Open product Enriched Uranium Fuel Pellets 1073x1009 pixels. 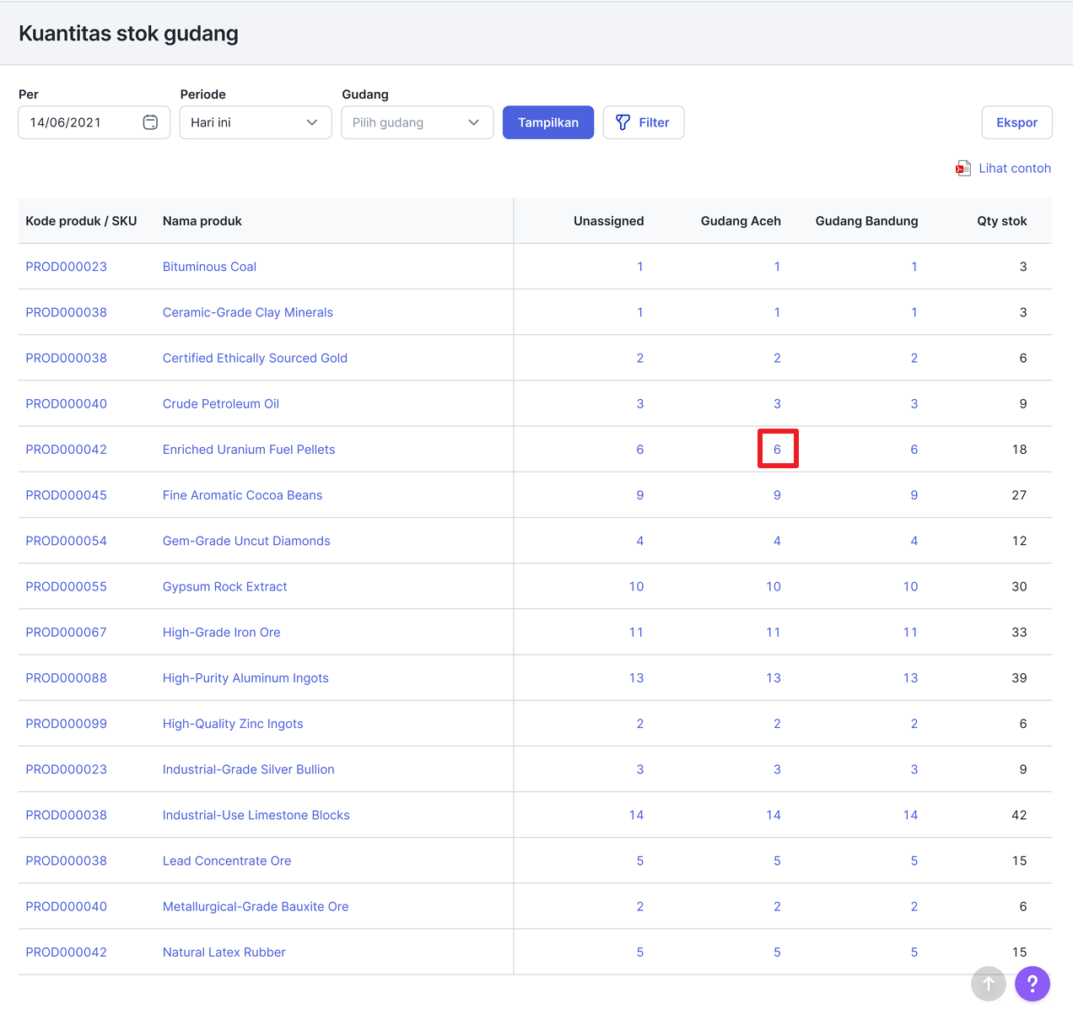click(x=249, y=450)
